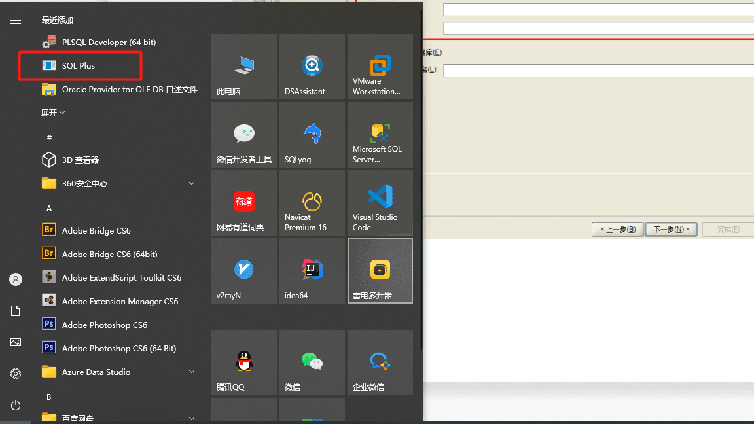This screenshot has height=424, width=754.
Task: Open Oracle Provider for OLE DB readme
Action: (x=120, y=90)
